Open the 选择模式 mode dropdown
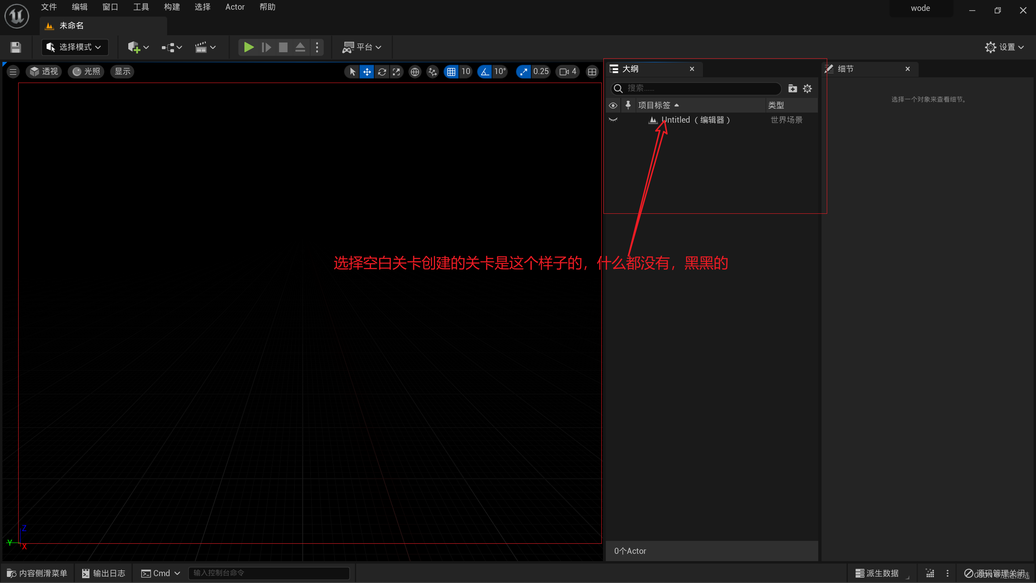Screen dimensions: 1036x583 point(75,47)
